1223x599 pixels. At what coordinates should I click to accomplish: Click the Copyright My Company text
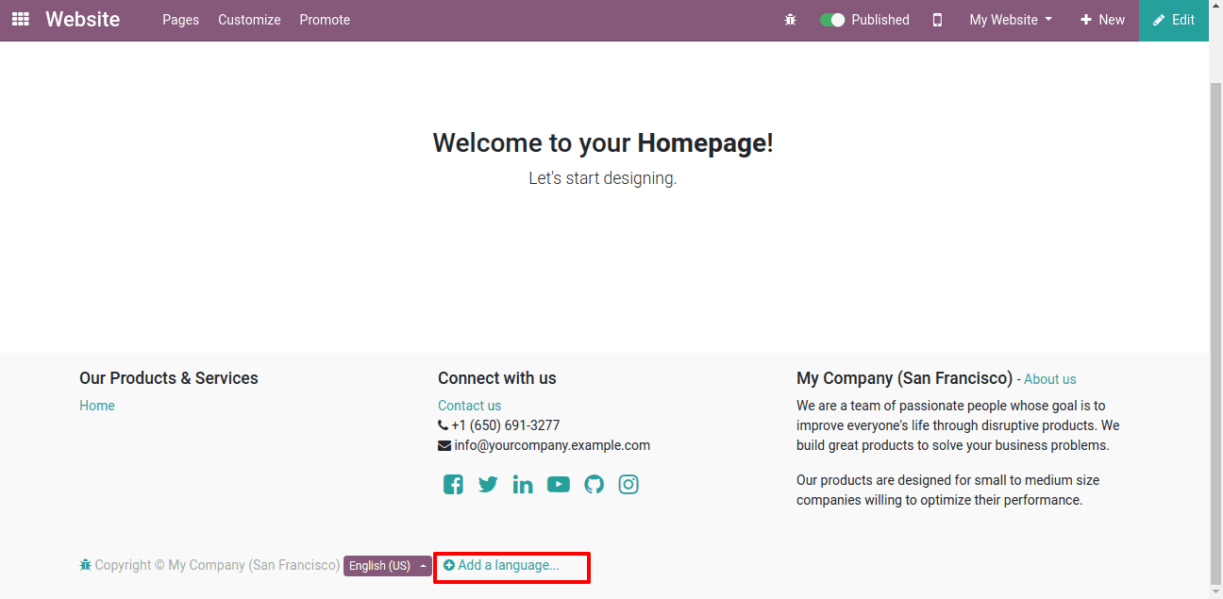click(x=218, y=565)
